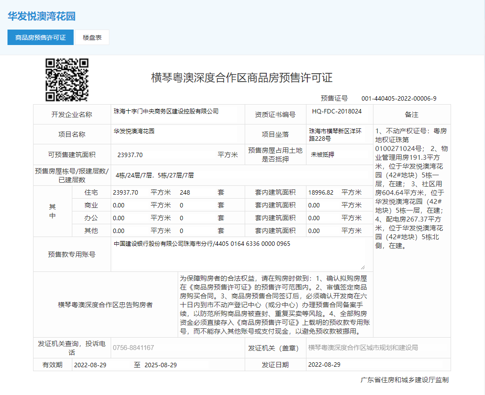This screenshot has width=485, height=395.
Task: Click the developer name 珠海十字门中央商务区建设控股有限公司
Action: (166, 111)
